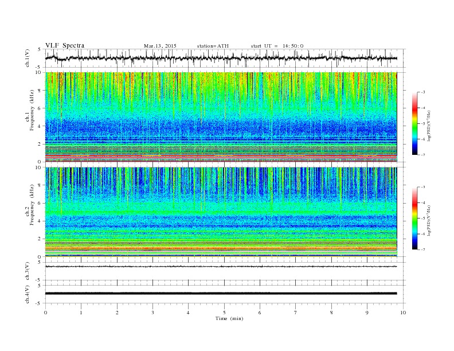Click the log(PSD) label of upper color bar

pos(429,126)
